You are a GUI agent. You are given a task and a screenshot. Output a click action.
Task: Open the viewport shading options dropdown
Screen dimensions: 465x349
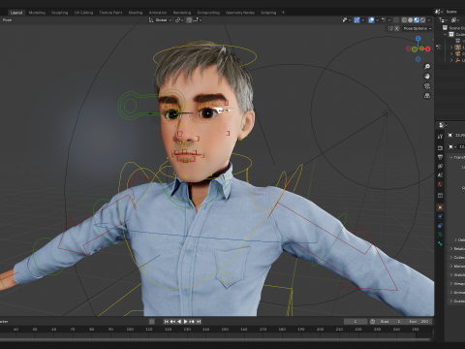(x=429, y=20)
